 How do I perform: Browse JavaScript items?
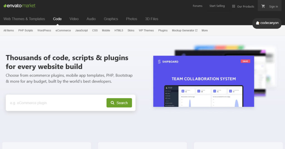coord(82,31)
